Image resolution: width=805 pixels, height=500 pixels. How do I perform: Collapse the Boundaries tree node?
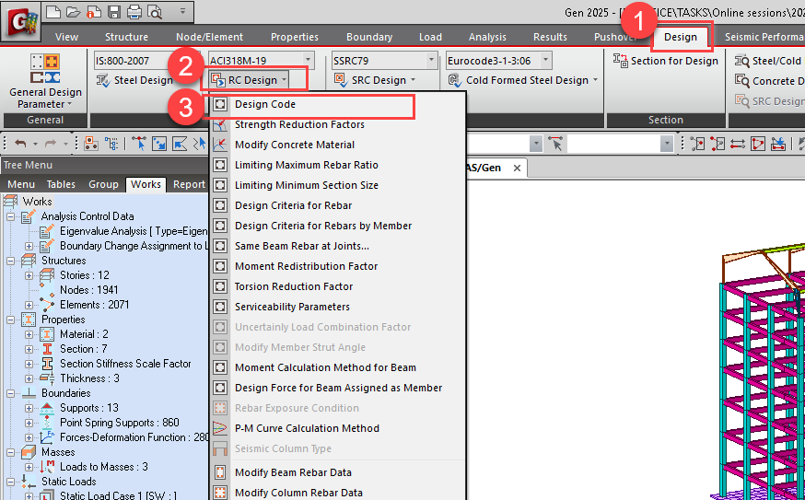[x=10, y=394]
